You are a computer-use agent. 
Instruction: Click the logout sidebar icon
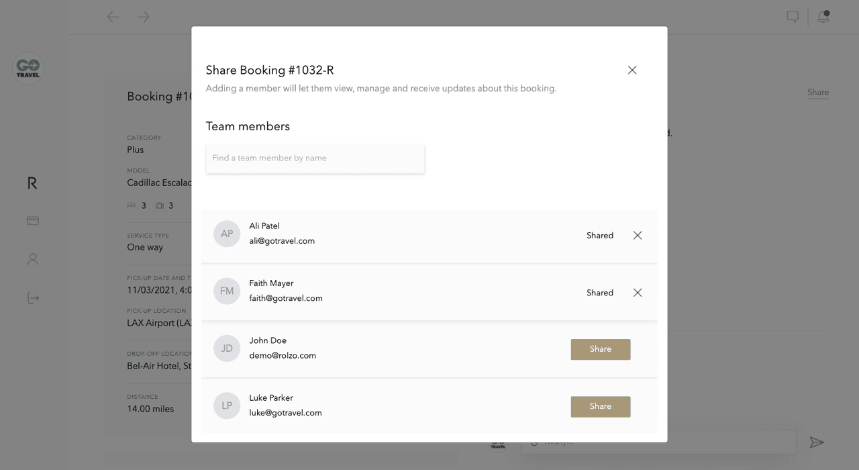click(x=32, y=298)
